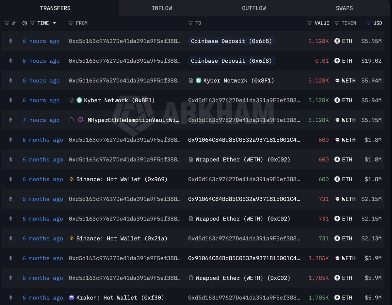The image size is (392, 305).
Task: Open 0xd5d163c9 sender on first Coinbase row
Action: (x=124, y=41)
